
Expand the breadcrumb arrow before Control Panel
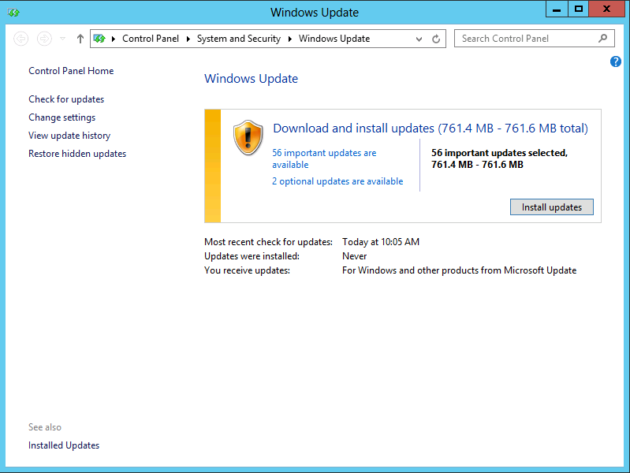click(x=114, y=39)
